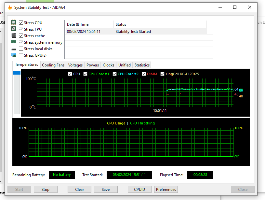265x200 pixels.
Task: Open the CPUID panel
Action: point(139,190)
